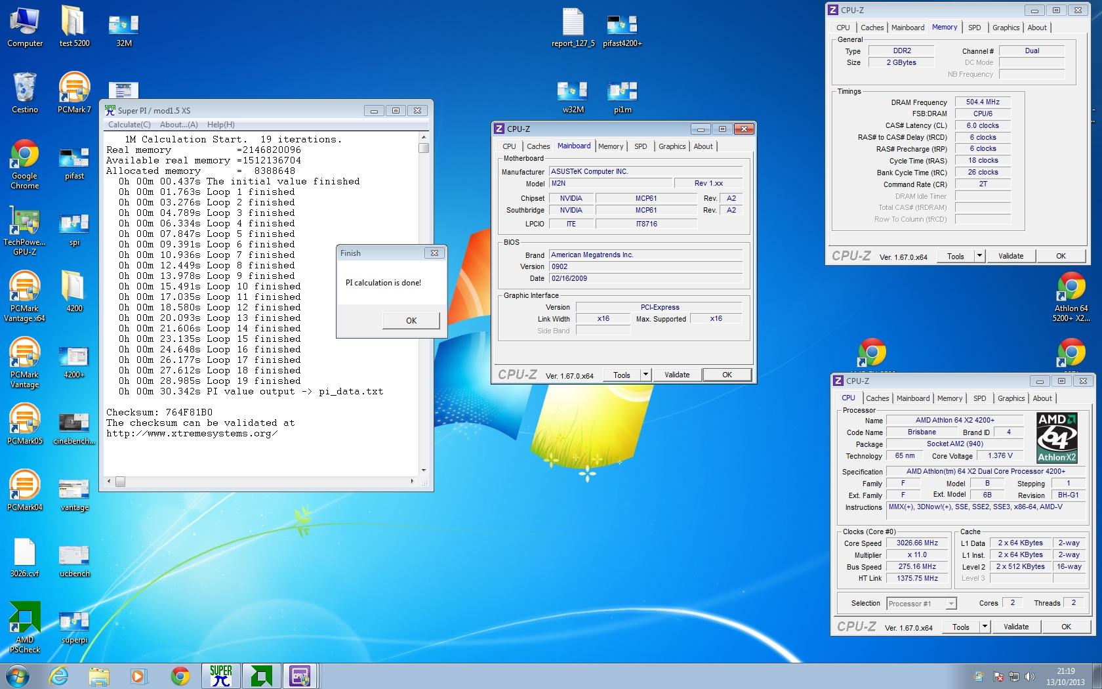
Task: Click the Core Speed value field
Action: pyautogui.click(x=917, y=543)
